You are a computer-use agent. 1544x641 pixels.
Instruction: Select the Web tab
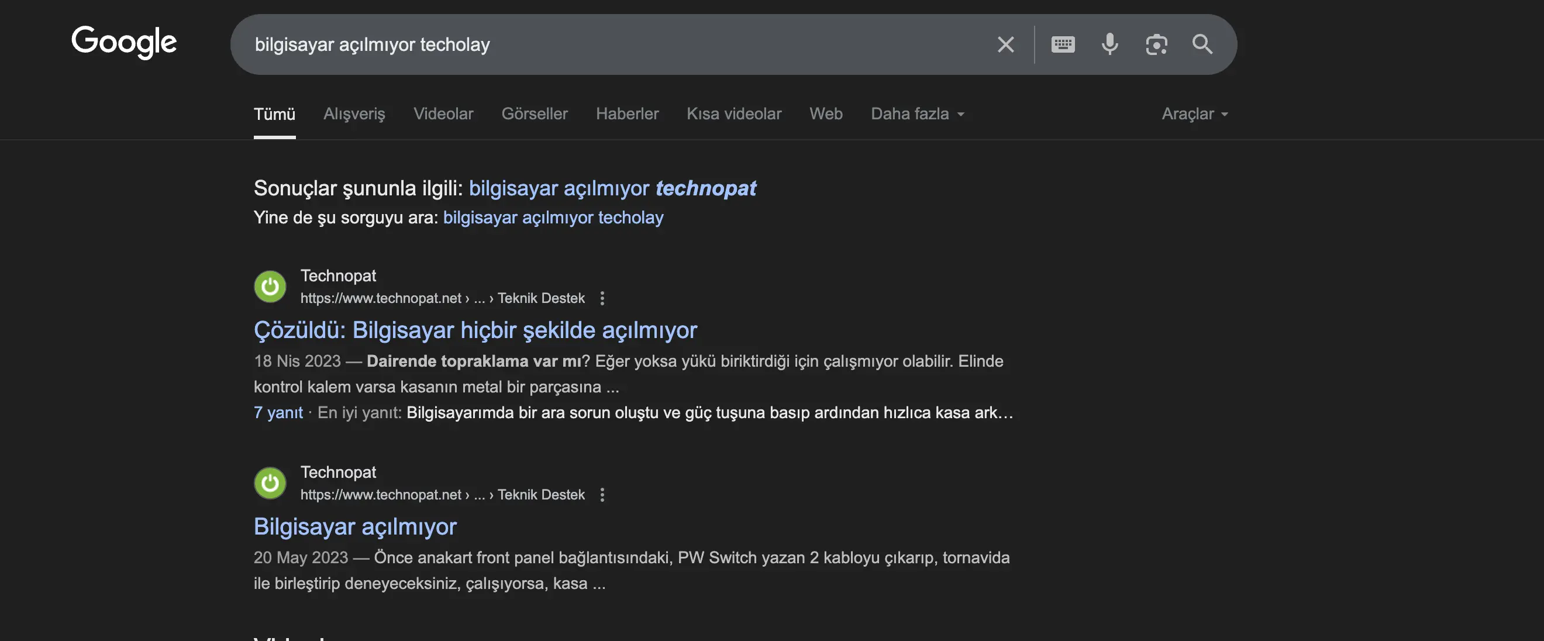(826, 114)
